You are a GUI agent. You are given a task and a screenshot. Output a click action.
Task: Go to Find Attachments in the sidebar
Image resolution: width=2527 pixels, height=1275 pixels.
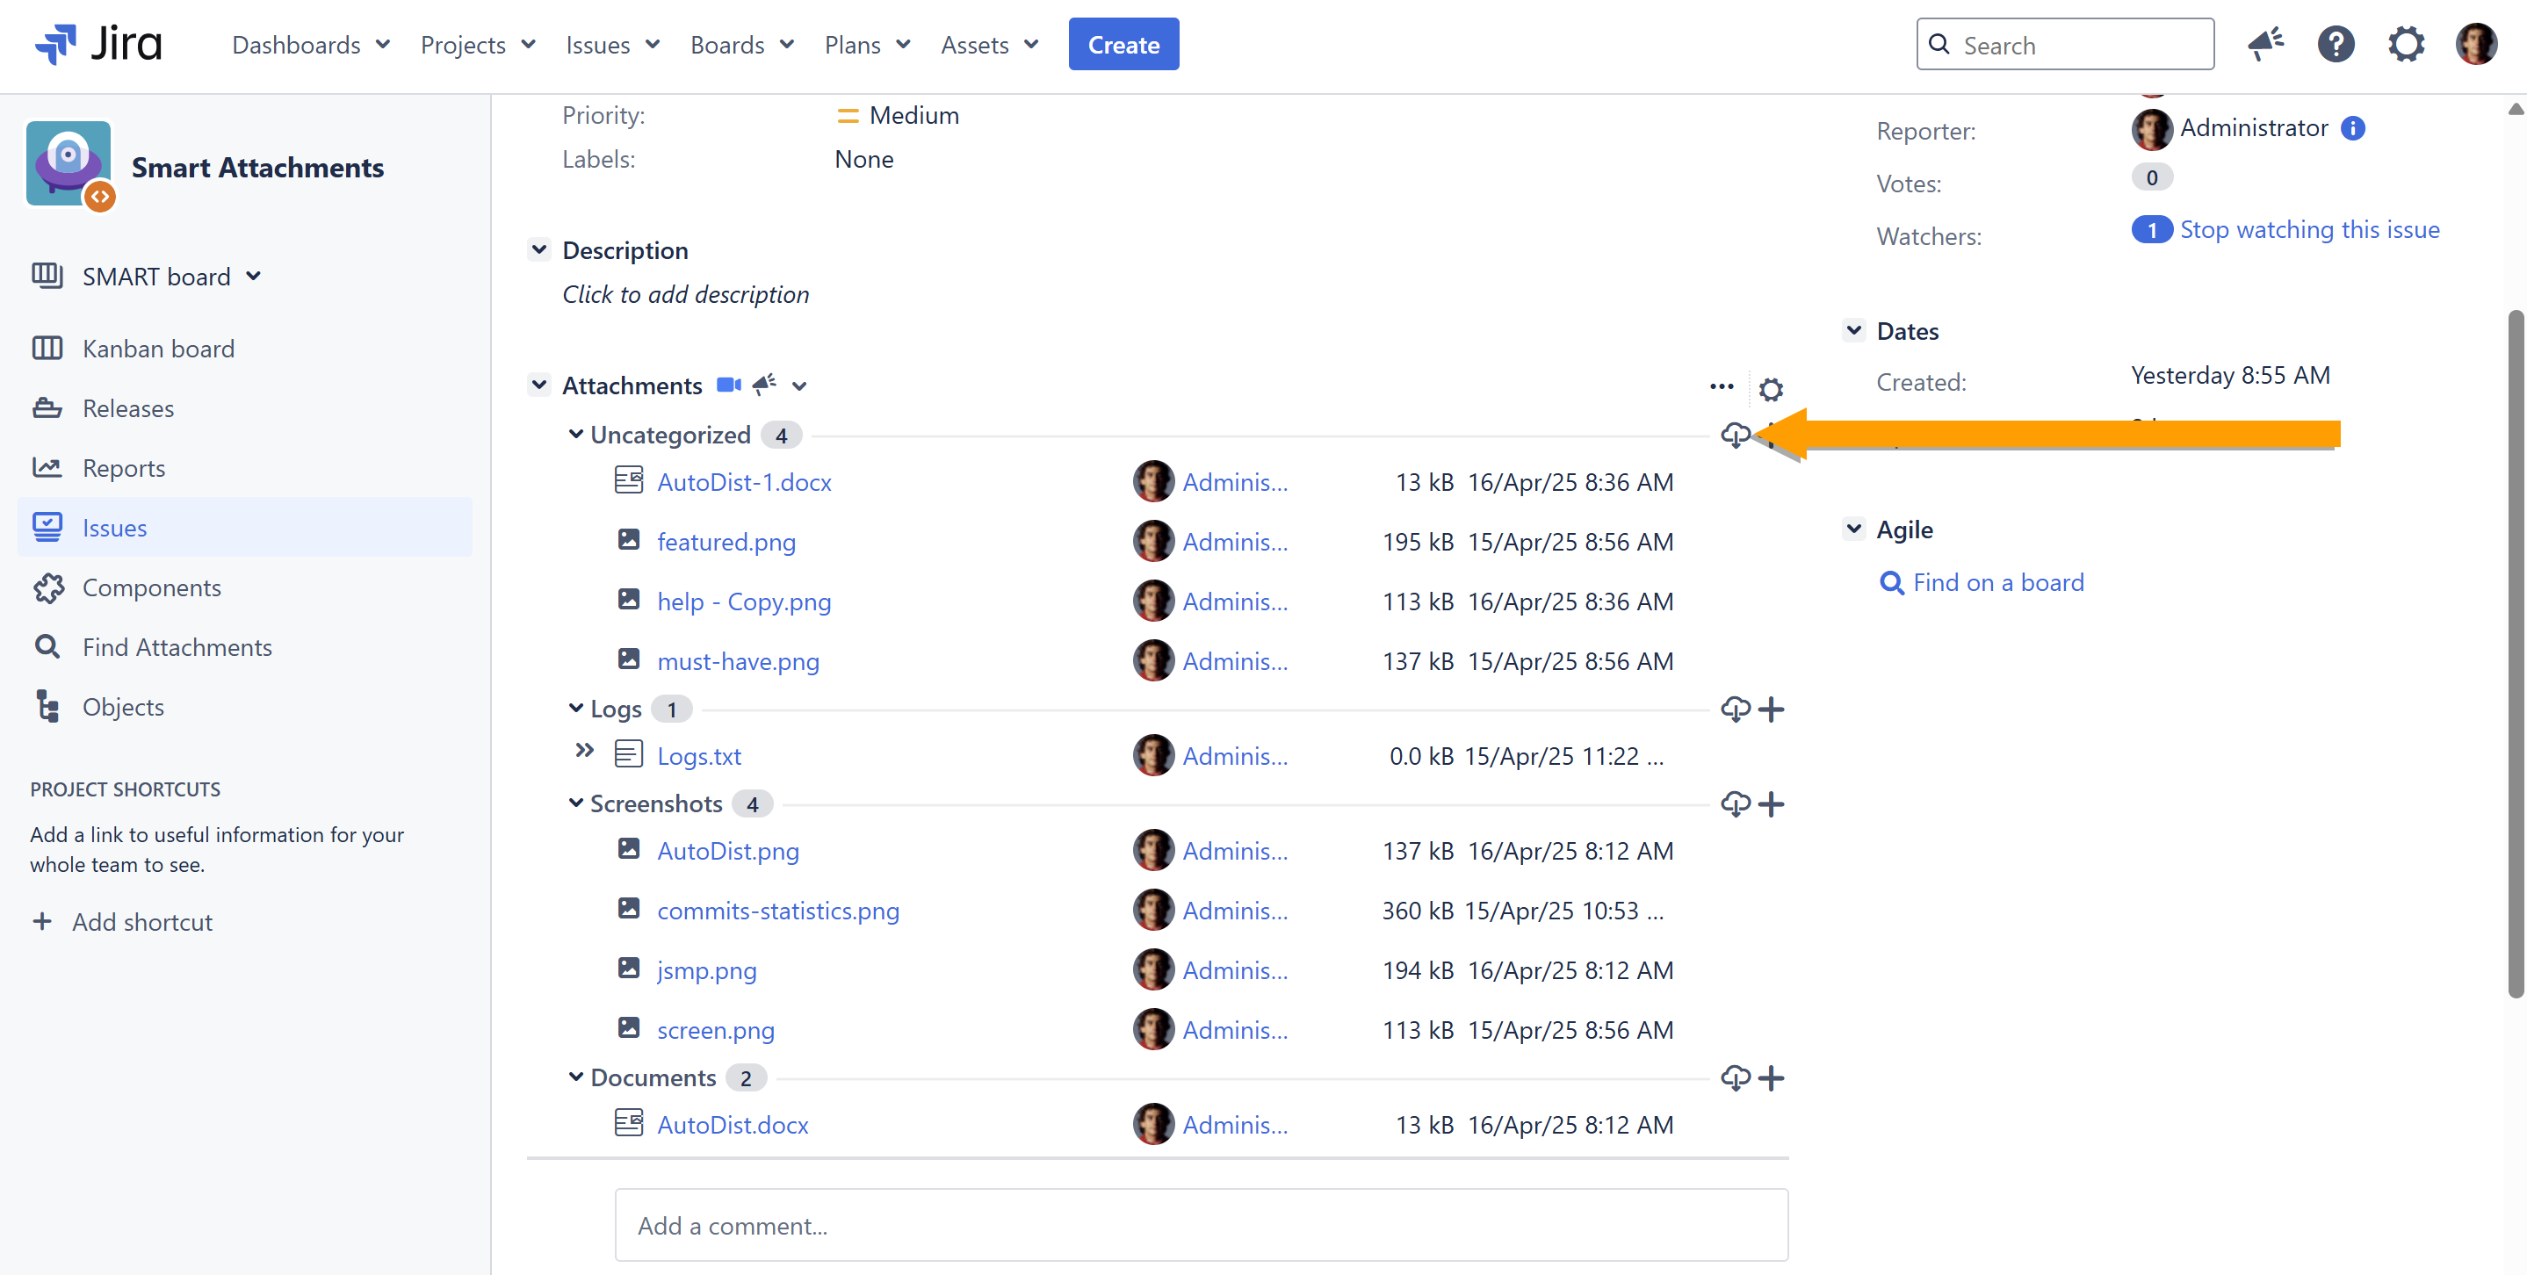(177, 647)
